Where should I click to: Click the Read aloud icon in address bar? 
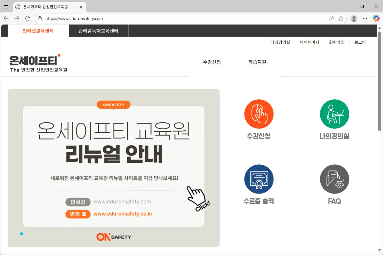tap(331, 18)
